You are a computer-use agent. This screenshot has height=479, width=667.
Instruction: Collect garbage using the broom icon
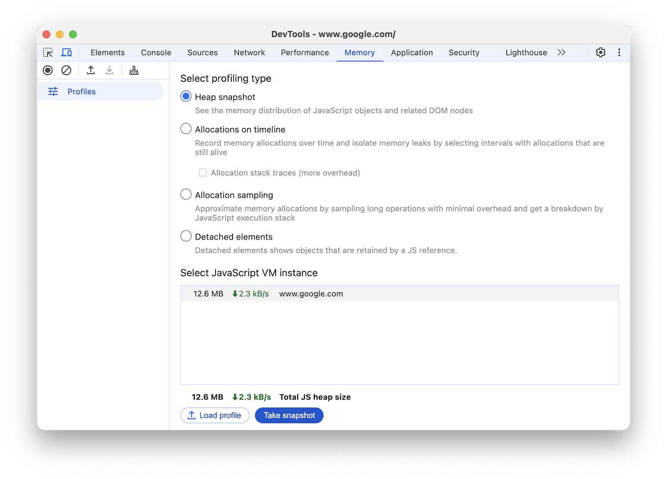134,70
